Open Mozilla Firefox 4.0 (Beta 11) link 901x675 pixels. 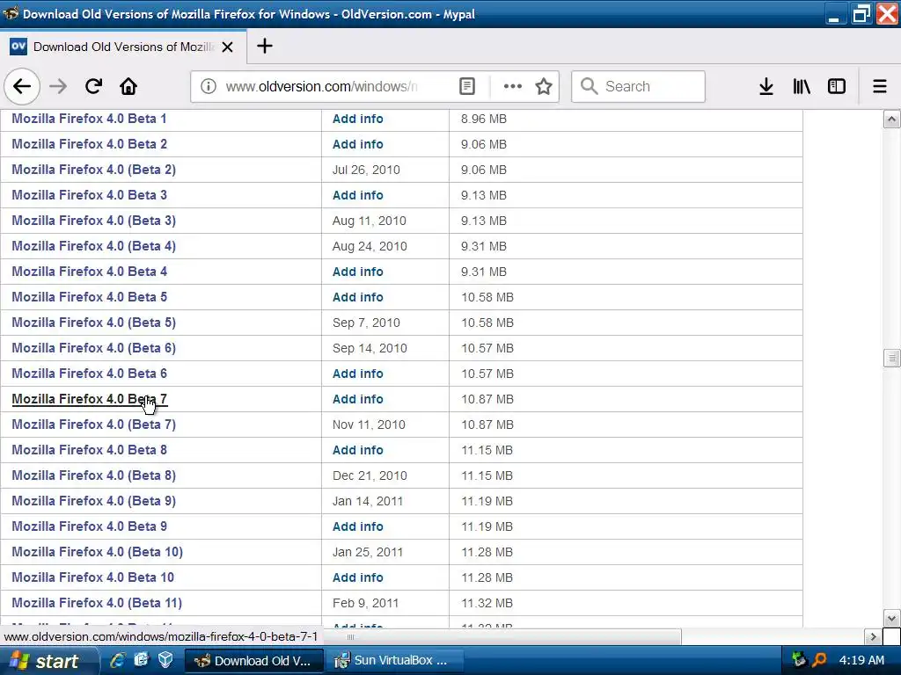click(x=97, y=603)
